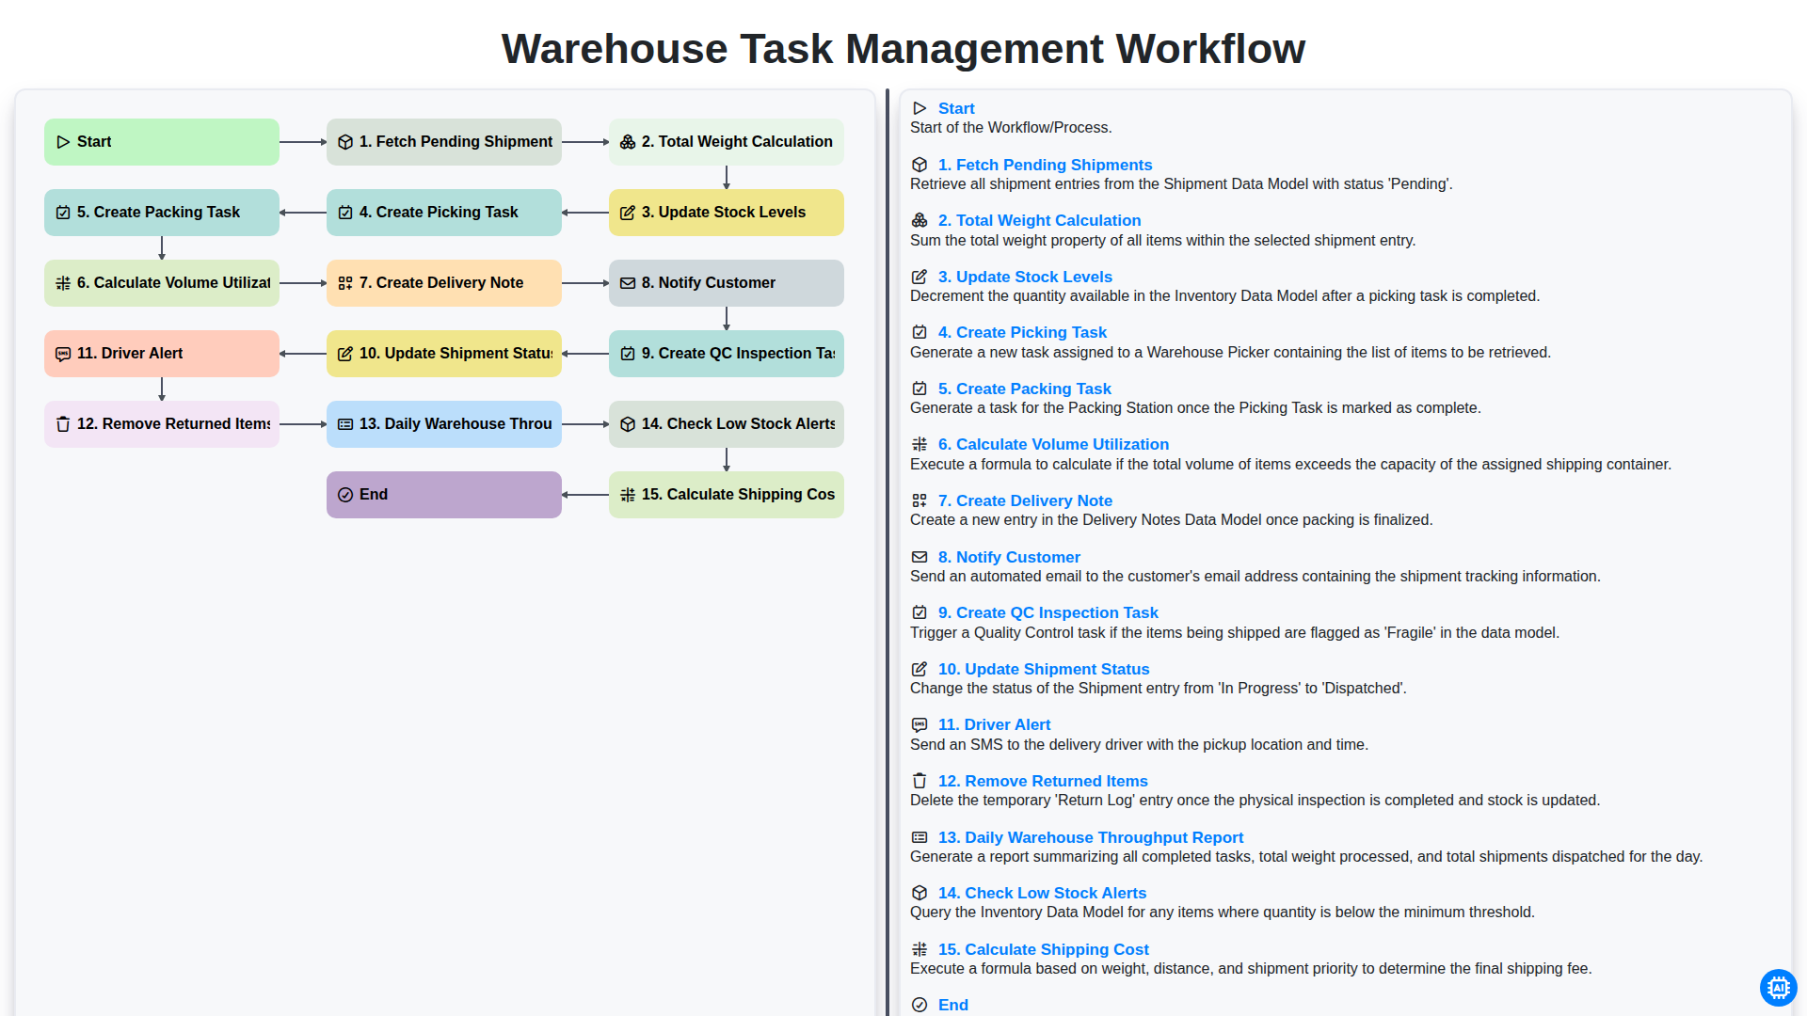The width and height of the screenshot is (1807, 1016).
Task: Click the edit icon in Update Stock Levels node
Action: (x=628, y=213)
